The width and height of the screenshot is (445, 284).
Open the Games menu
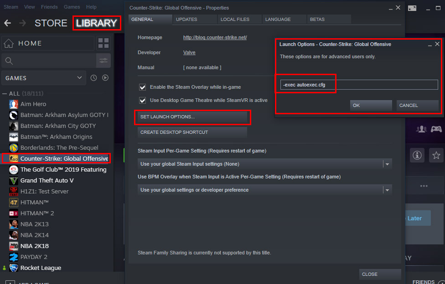pyautogui.click(x=72, y=7)
